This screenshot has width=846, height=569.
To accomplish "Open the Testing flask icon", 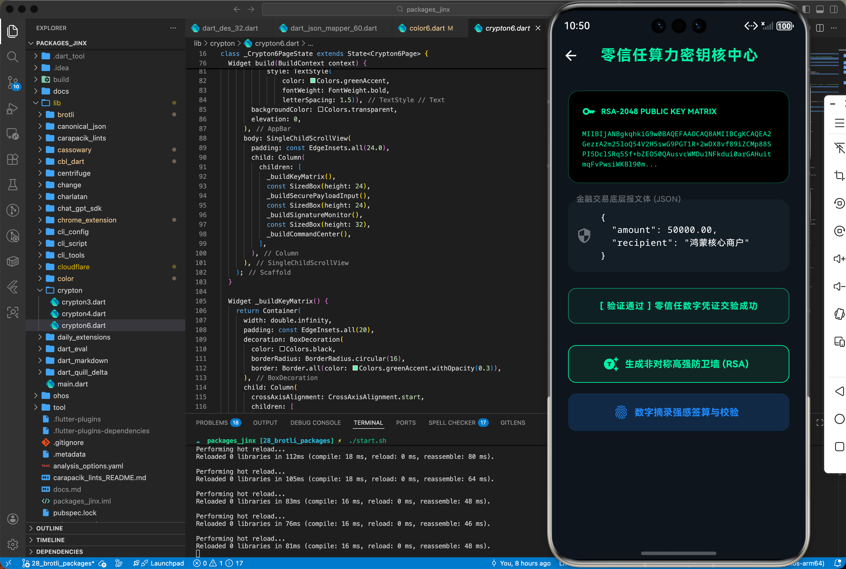I will point(12,185).
